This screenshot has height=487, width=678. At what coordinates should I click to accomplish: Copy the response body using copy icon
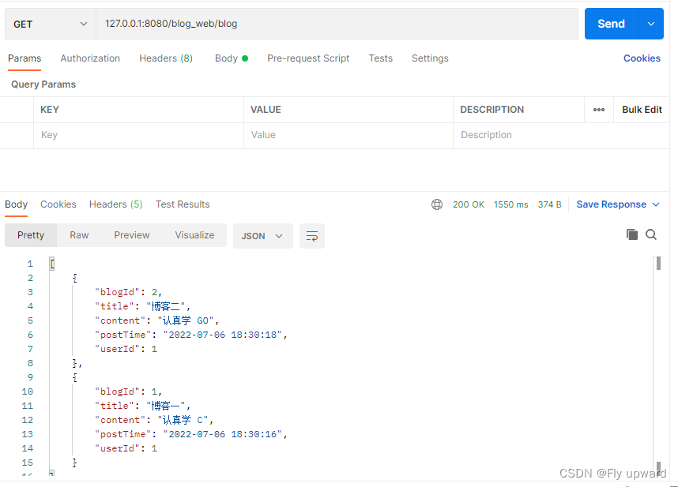[631, 234]
